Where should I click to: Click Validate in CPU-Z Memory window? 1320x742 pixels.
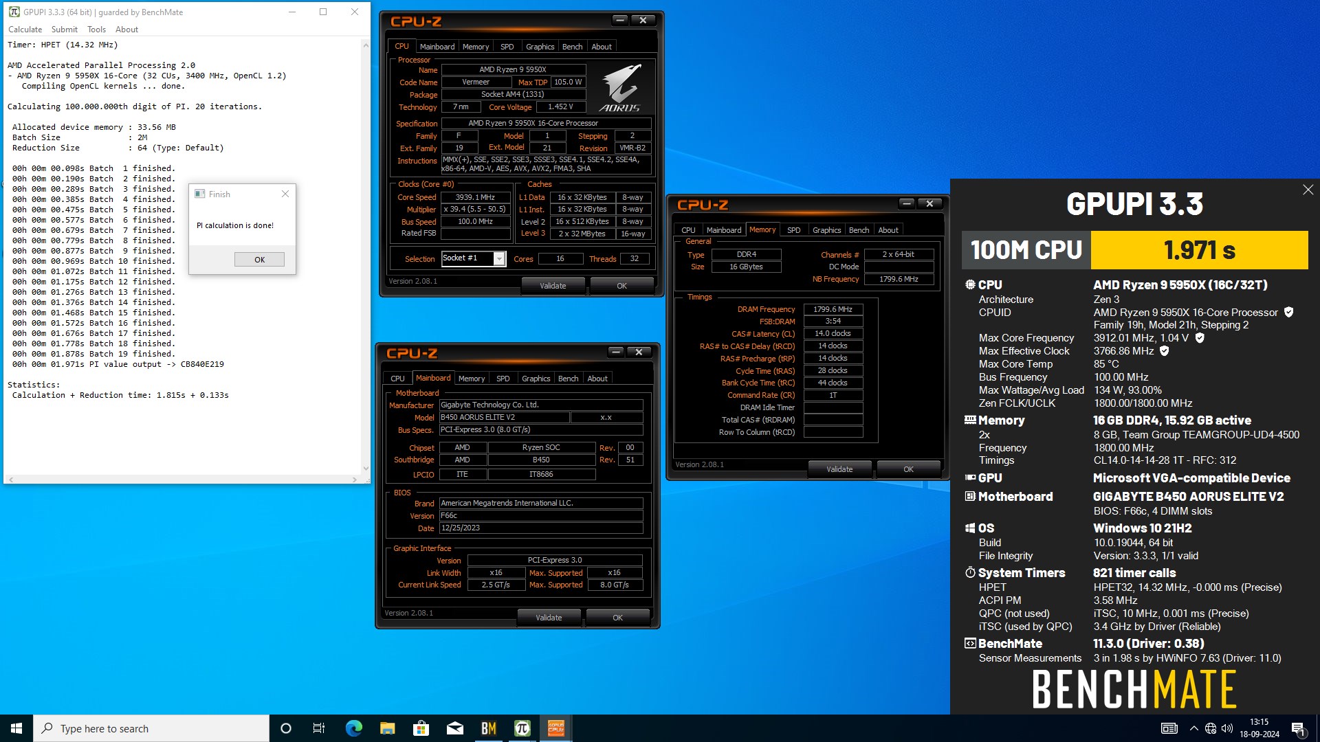tap(839, 469)
